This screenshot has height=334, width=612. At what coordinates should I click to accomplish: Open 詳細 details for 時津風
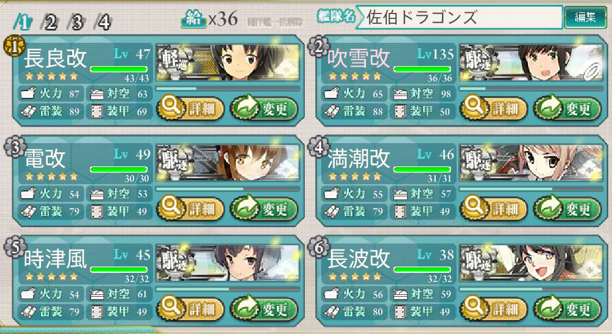tap(190, 309)
